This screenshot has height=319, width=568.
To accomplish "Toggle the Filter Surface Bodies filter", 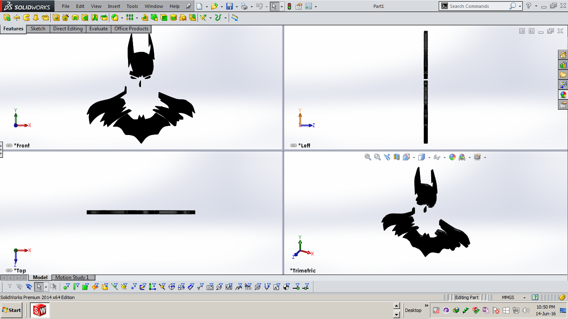I will click(x=95, y=287).
